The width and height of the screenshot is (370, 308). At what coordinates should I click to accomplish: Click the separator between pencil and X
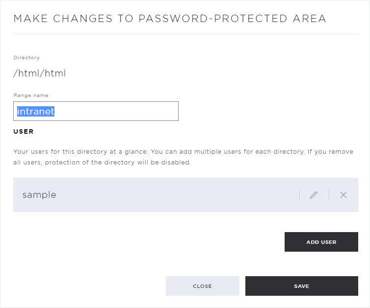click(x=329, y=195)
